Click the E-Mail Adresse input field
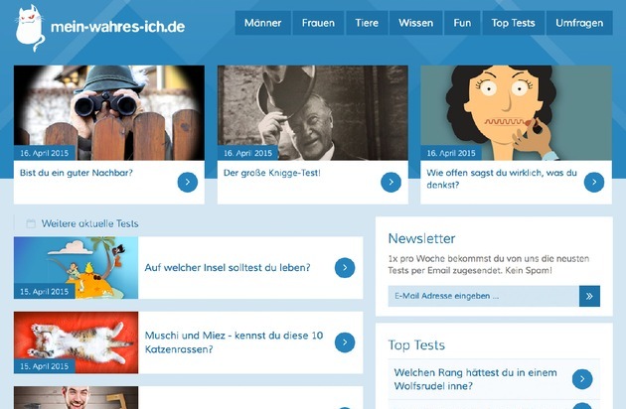The height and width of the screenshot is (409, 626). (x=484, y=296)
